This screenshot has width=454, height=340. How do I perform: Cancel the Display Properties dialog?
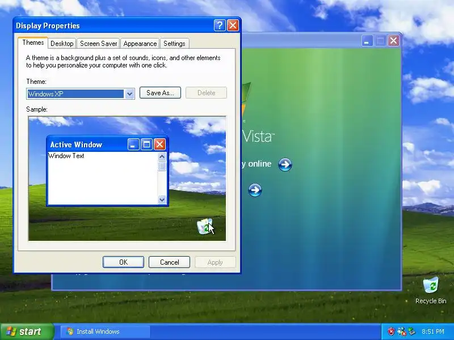(169, 262)
